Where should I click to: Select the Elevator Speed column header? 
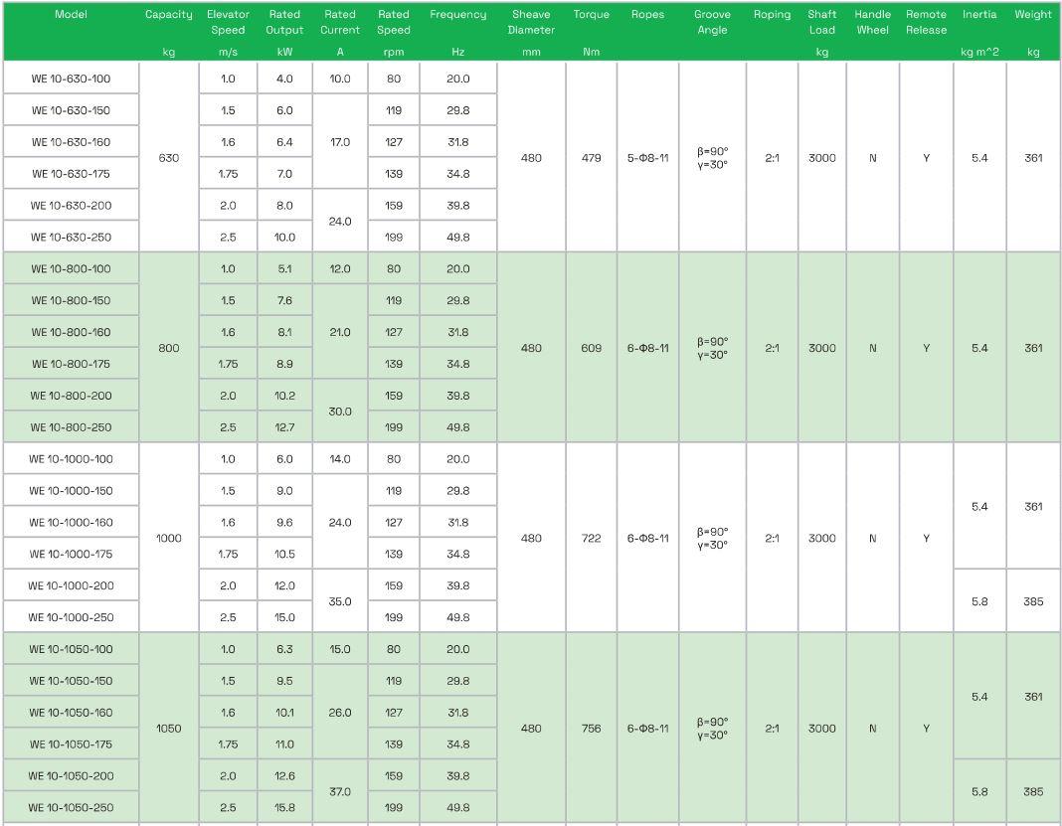click(229, 22)
